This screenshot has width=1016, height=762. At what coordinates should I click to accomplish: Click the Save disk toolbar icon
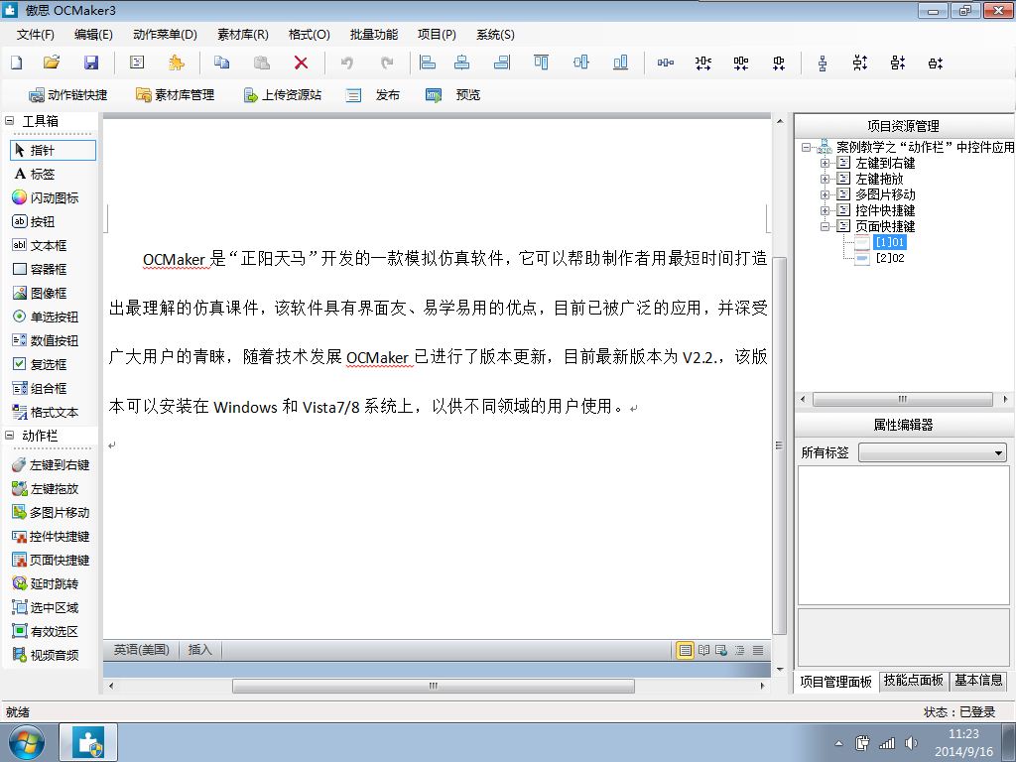point(91,63)
